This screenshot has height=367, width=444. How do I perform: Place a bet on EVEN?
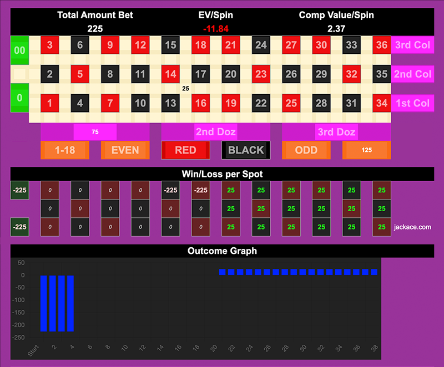coord(125,150)
